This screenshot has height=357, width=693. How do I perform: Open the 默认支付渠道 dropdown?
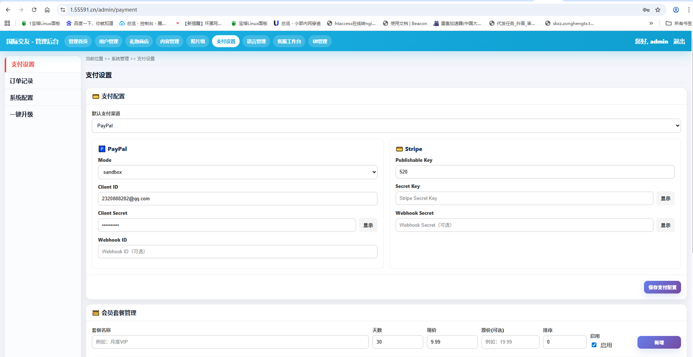pyautogui.click(x=386, y=126)
